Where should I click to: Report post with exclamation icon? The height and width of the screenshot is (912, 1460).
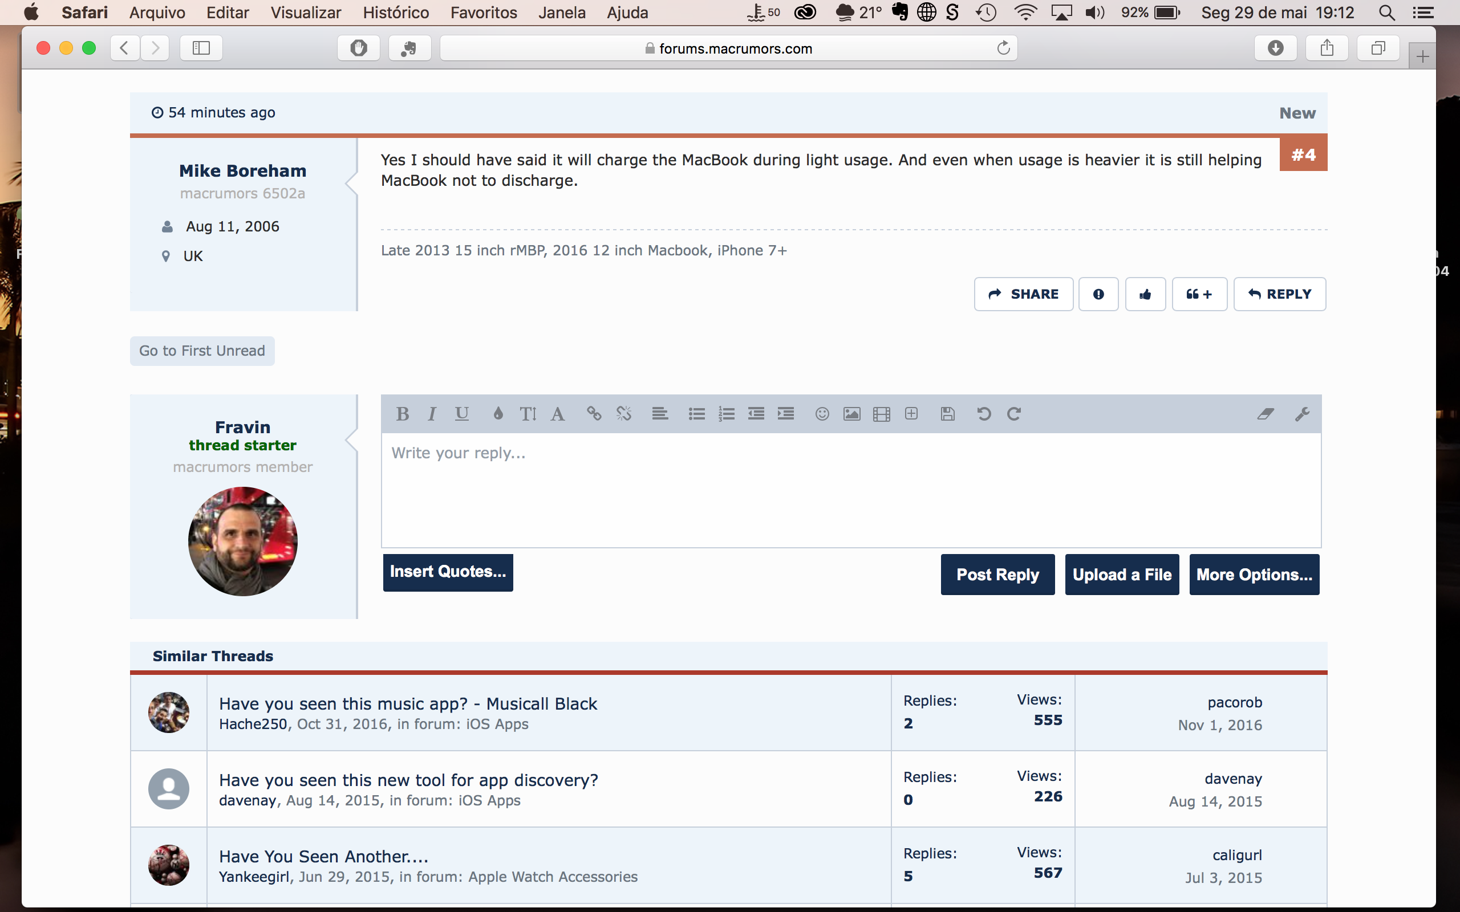[1098, 294]
